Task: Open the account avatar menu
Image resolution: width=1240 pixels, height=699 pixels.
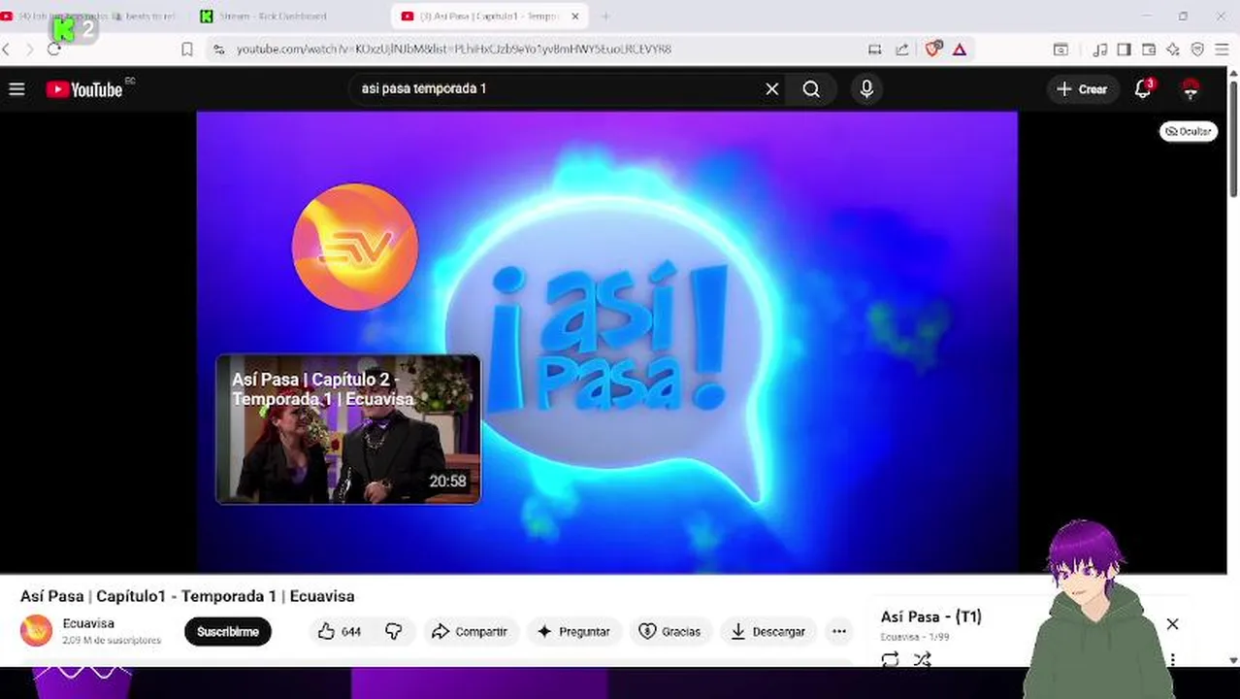Action: click(1191, 89)
